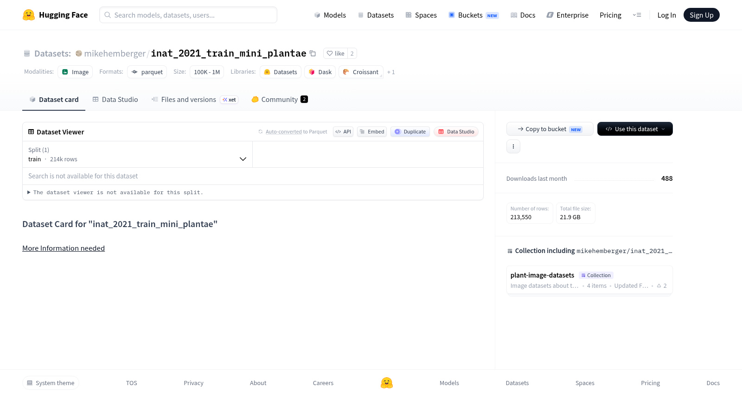This screenshot has height=399, width=742.
Task: Expand the dataset viewer not available message
Action: pyautogui.click(x=115, y=192)
